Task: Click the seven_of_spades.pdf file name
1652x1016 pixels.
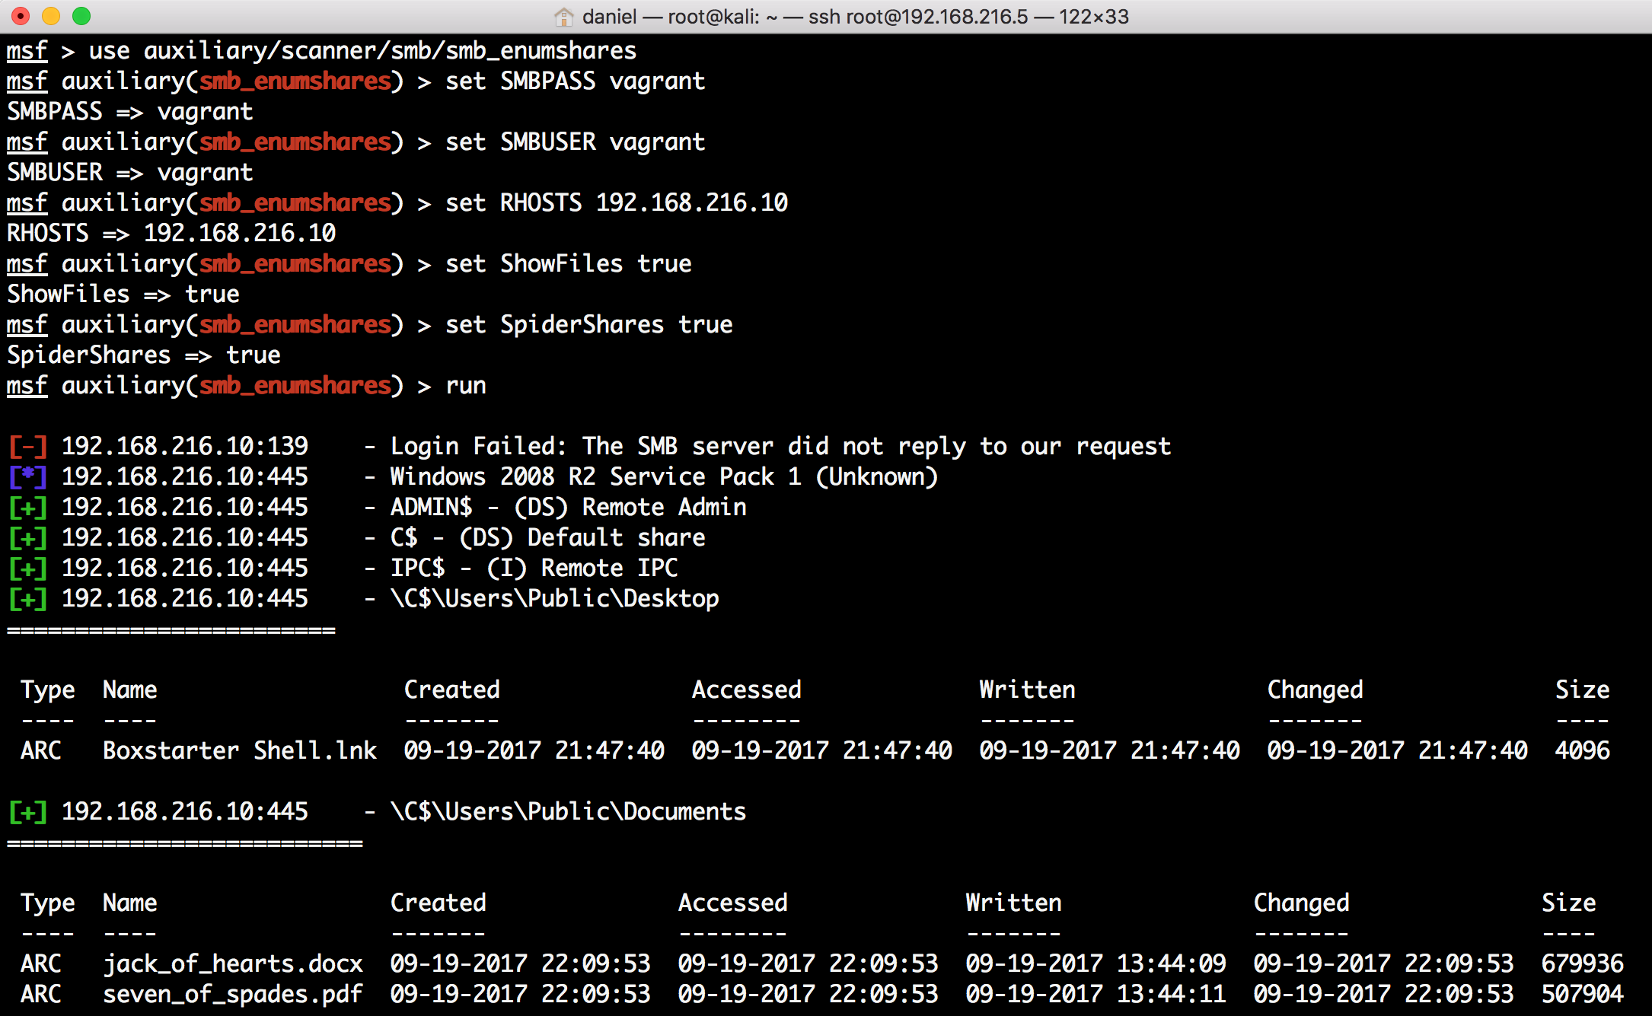Action: (233, 994)
